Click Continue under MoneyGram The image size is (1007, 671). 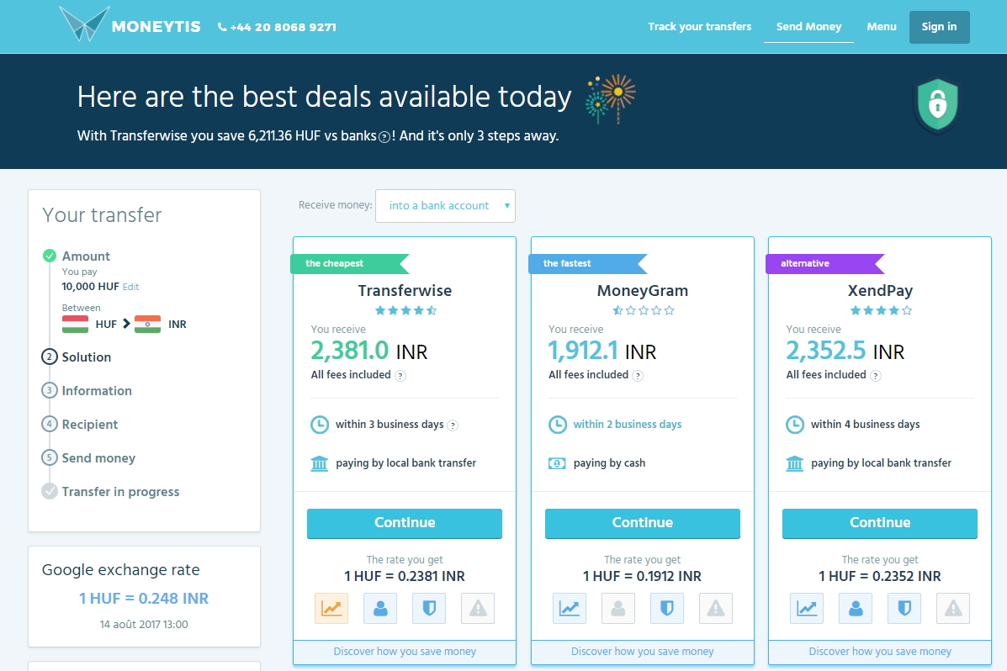[x=642, y=523]
